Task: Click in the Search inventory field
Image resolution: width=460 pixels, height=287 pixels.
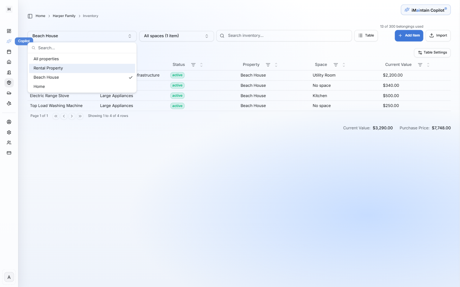Action: (x=284, y=35)
